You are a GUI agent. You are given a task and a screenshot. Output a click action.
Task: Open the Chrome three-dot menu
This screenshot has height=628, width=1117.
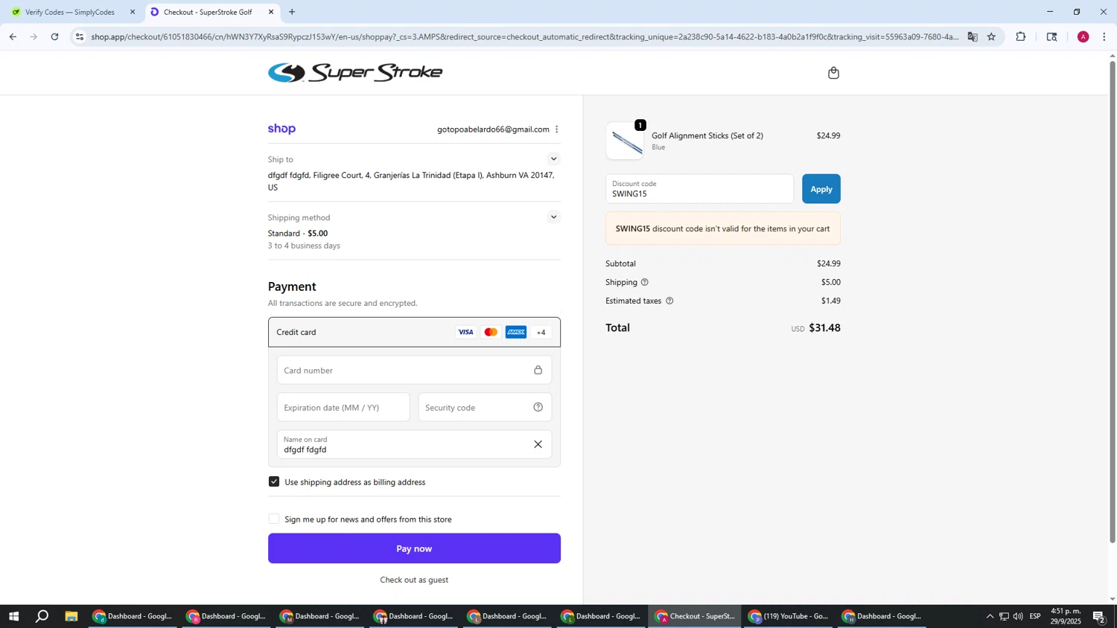pos(1104,36)
